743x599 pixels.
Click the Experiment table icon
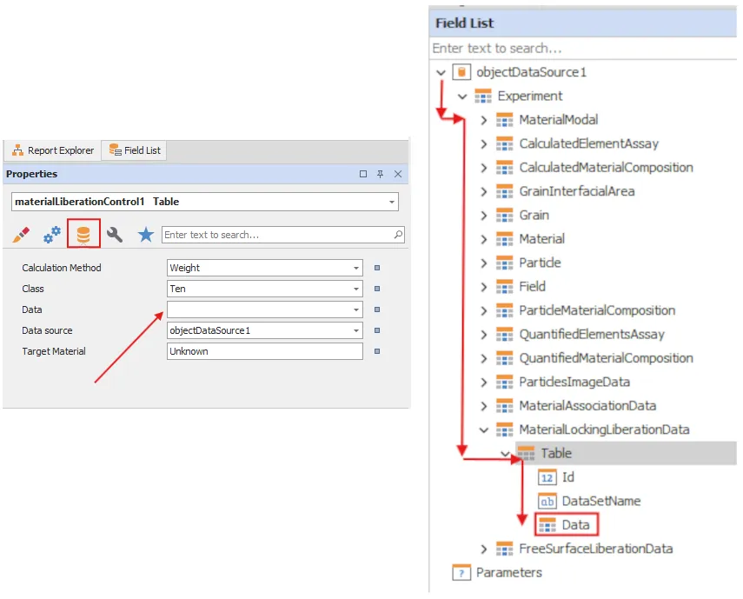tap(483, 97)
